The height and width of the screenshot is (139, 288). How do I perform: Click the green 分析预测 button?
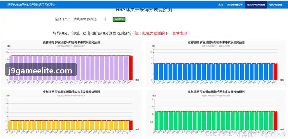[x=119, y=19]
